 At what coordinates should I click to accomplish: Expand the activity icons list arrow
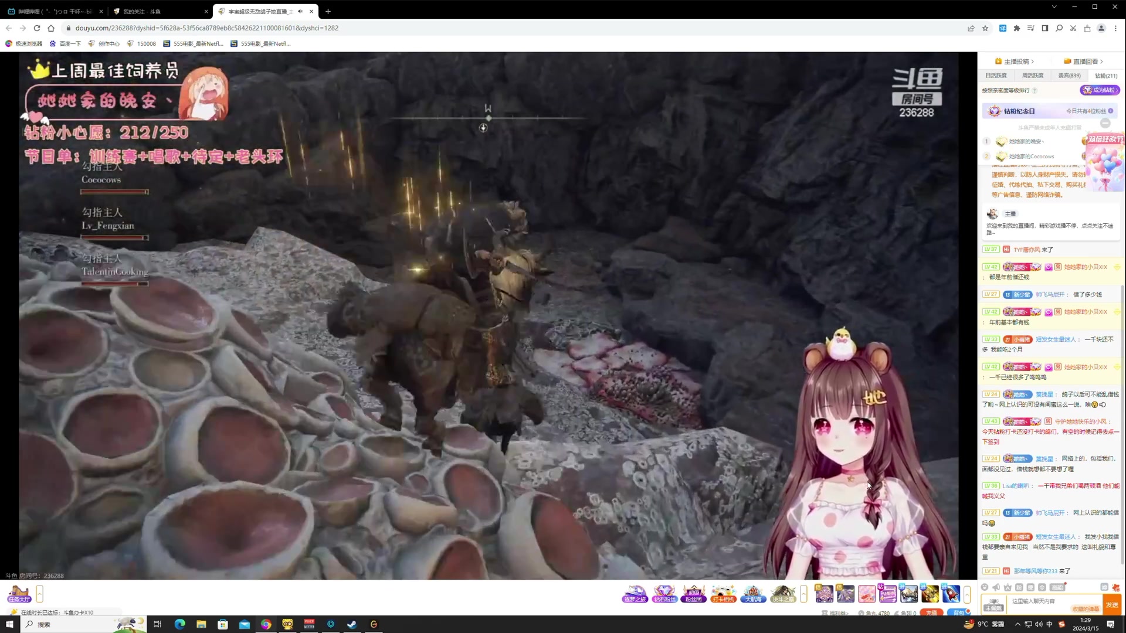tap(803, 594)
